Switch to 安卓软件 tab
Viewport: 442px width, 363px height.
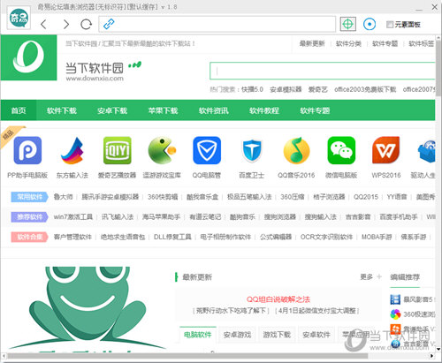[316, 335]
